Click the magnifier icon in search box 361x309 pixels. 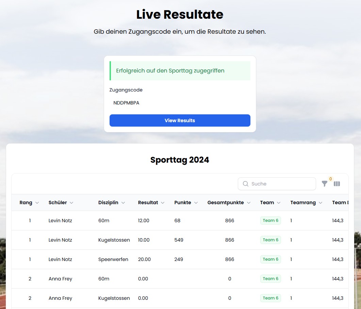click(245, 184)
